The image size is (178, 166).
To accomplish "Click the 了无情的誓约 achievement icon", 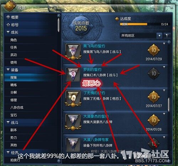I will 73,98.
